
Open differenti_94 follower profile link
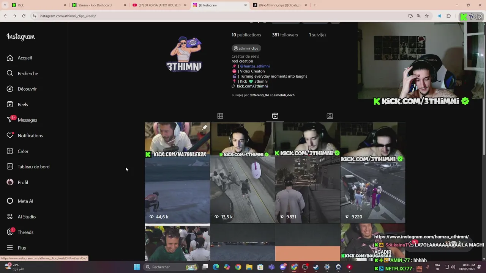pos(259,95)
